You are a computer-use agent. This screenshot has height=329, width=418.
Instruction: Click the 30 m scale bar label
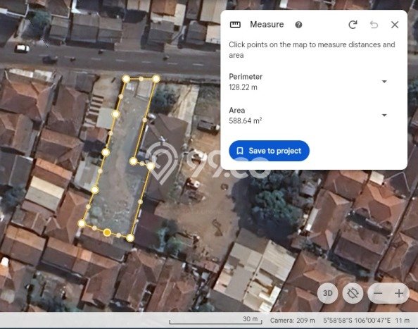tap(251, 319)
